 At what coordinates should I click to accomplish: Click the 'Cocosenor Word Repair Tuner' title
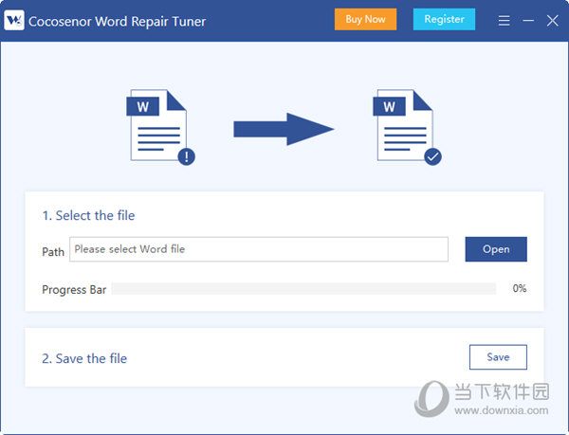click(x=118, y=22)
